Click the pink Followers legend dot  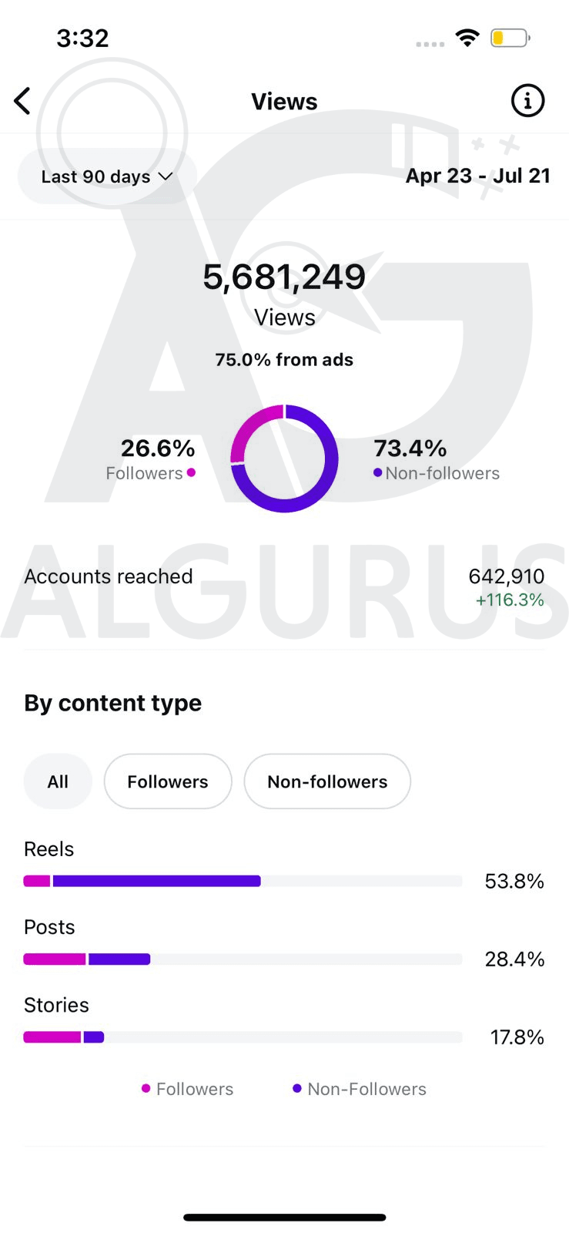point(191,473)
